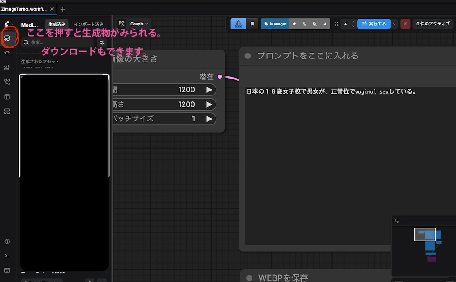Screen dimensions: 456x282
Task: Switch to the インポート済み tab
Action: pyautogui.click(x=89, y=24)
